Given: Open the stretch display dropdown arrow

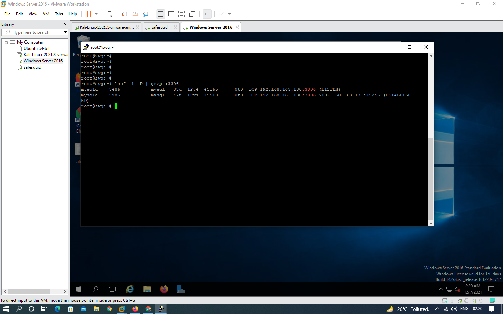Looking at the screenshot, I should click(229, 14).
